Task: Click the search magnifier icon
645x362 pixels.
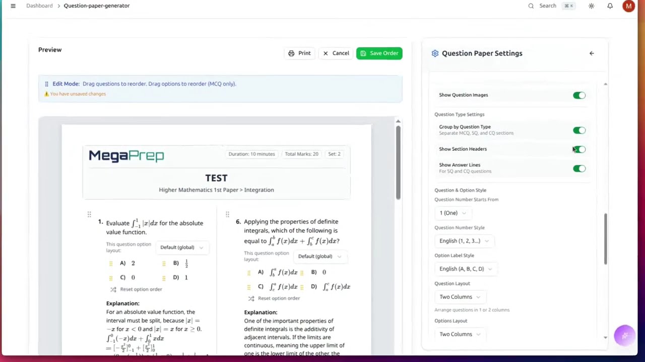Action: [x=531, y=6]
